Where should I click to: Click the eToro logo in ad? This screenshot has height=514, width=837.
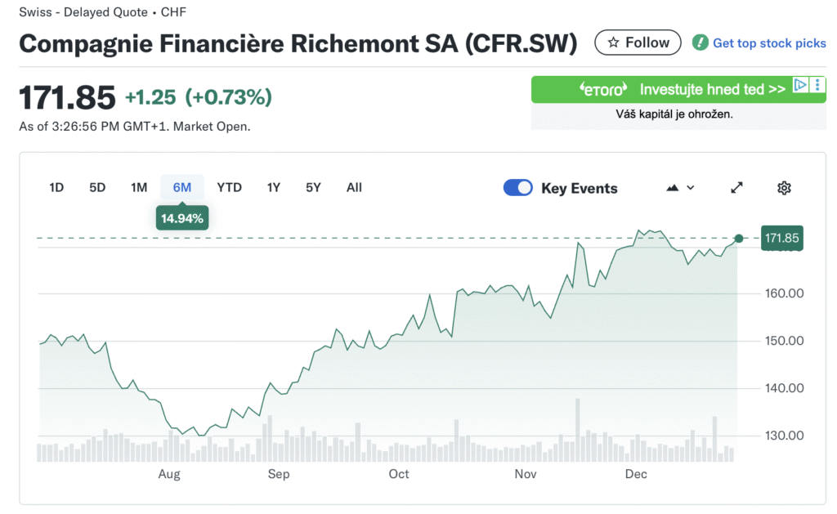pyautogui.click(x=603, y=89)
